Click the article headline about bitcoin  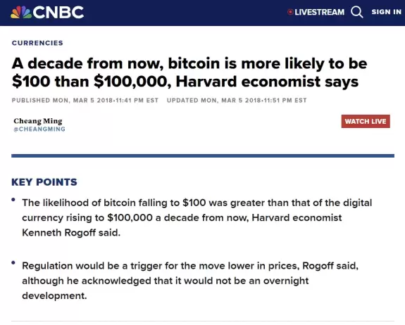point(189,72)
